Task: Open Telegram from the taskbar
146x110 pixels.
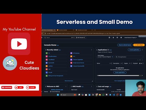Action: tap(110, 95)
